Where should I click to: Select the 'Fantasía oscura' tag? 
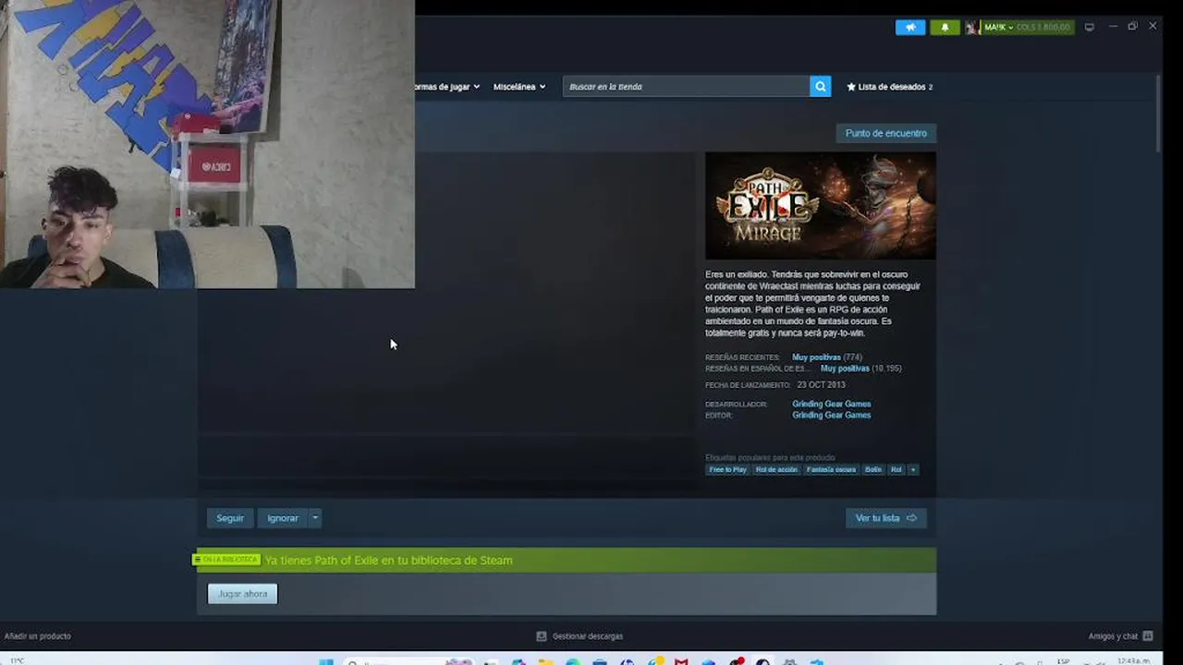[x=831, y=470]
